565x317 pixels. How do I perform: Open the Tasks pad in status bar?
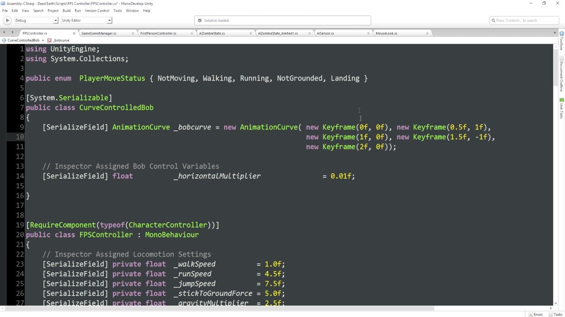tap(555, 314)
